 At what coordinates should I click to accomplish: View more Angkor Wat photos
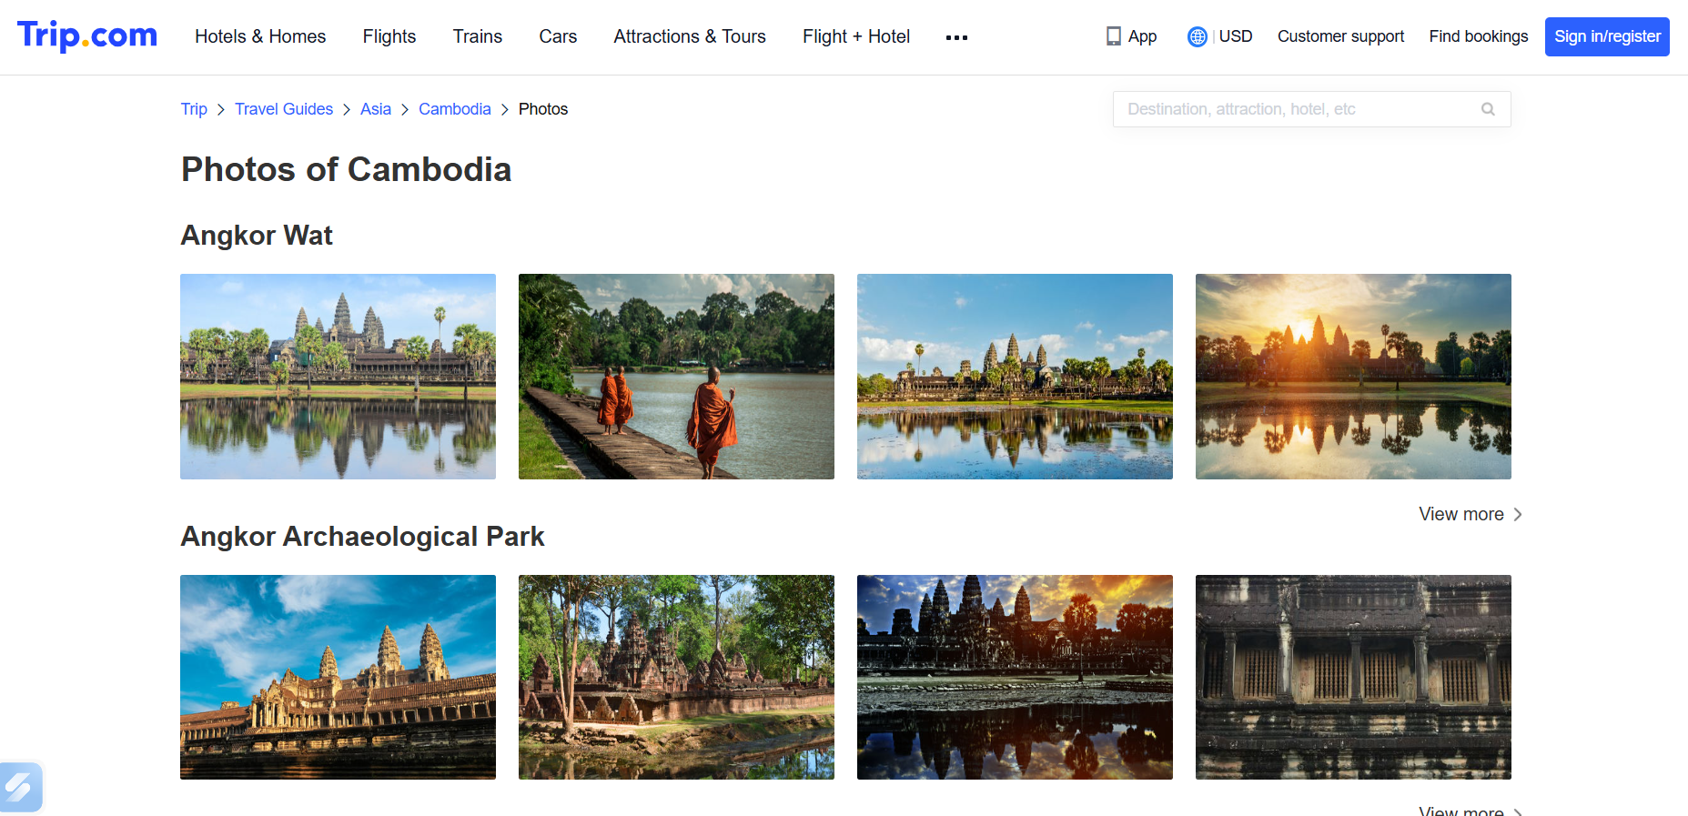[x=1461, y=514]
